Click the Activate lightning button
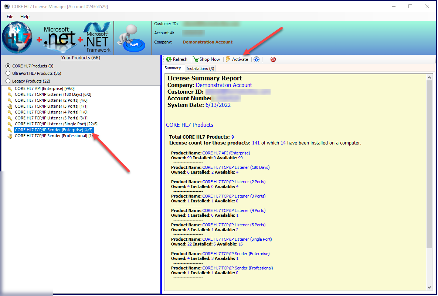438x296 pixels. [237, 59]
